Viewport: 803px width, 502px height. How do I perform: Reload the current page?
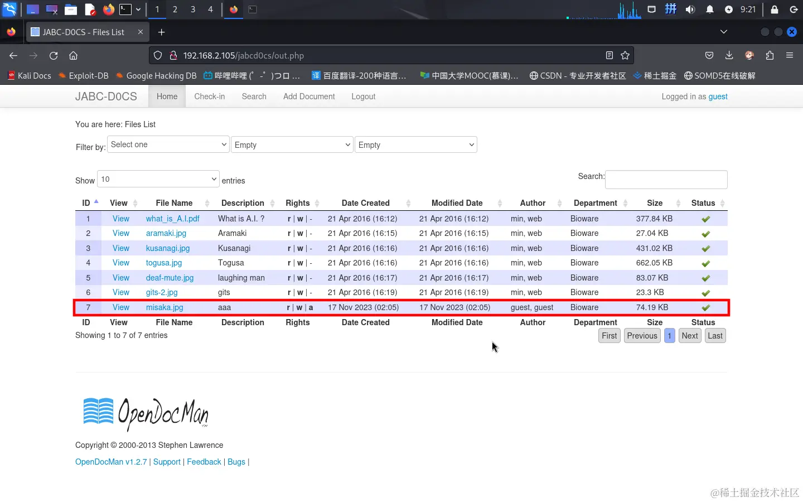tap(54, 55)
